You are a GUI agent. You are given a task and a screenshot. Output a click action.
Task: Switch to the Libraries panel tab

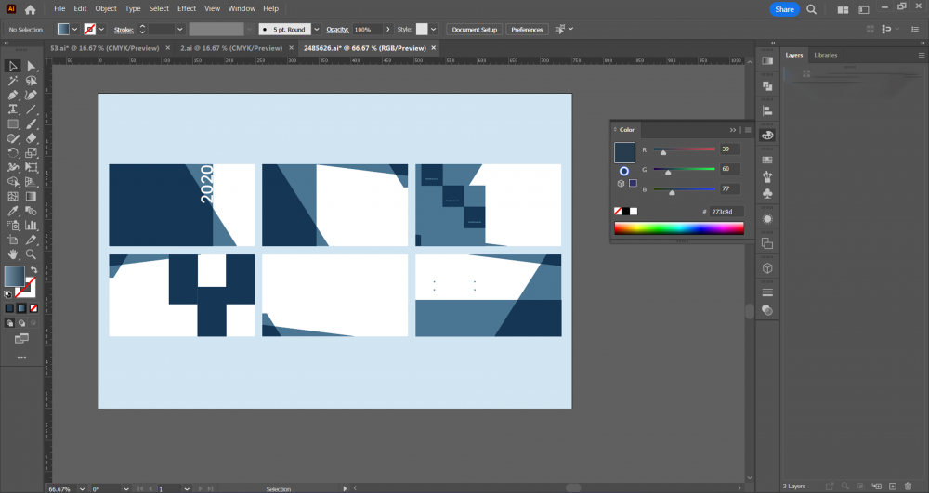pyautogui.click(x=825, y=55)
